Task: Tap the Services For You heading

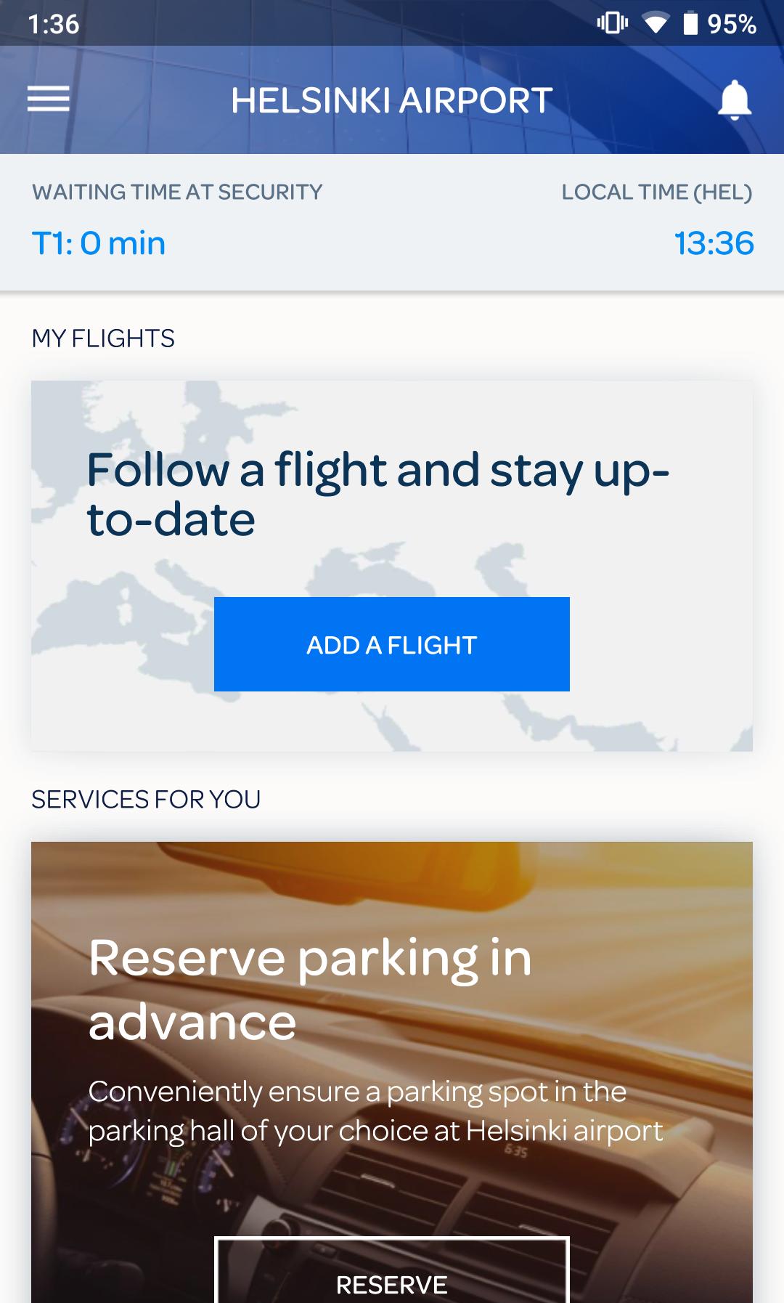Action: (x=146, y=800)
